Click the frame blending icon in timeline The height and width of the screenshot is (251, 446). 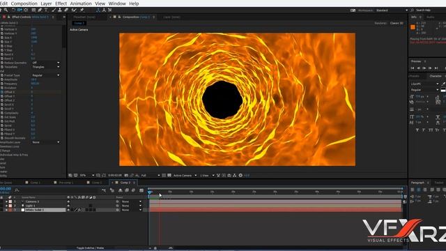click(127, 190)
